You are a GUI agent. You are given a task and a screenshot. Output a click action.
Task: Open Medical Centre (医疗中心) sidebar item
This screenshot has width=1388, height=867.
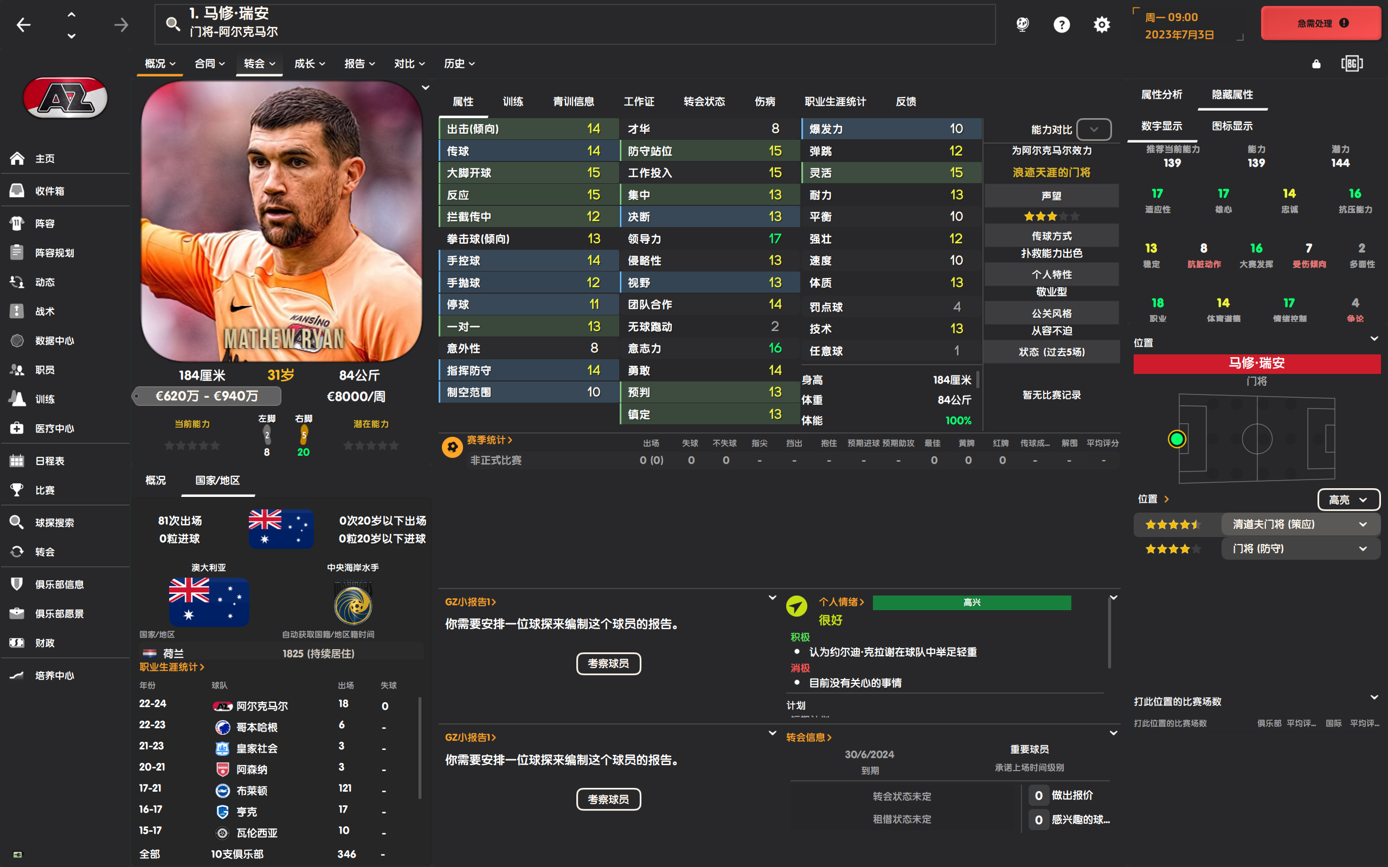(54, 428)
